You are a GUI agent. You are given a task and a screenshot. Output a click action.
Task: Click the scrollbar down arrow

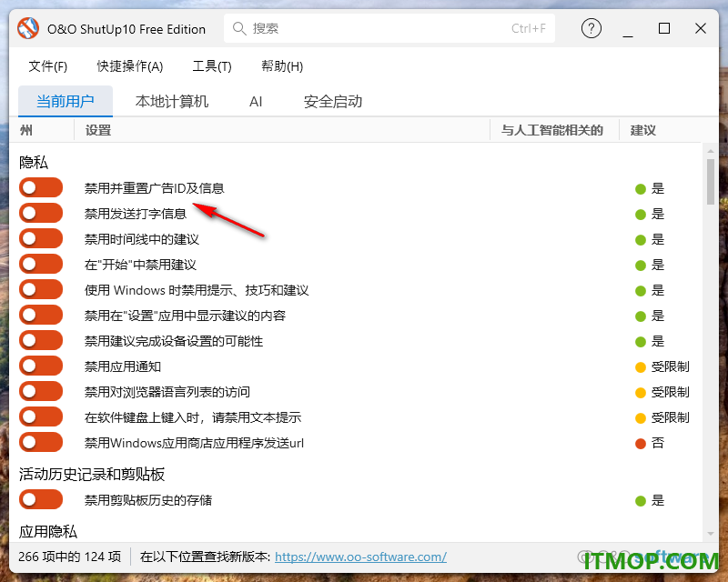pos(711,534)
